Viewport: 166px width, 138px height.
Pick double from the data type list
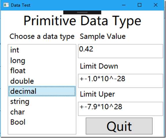point(42,81)
